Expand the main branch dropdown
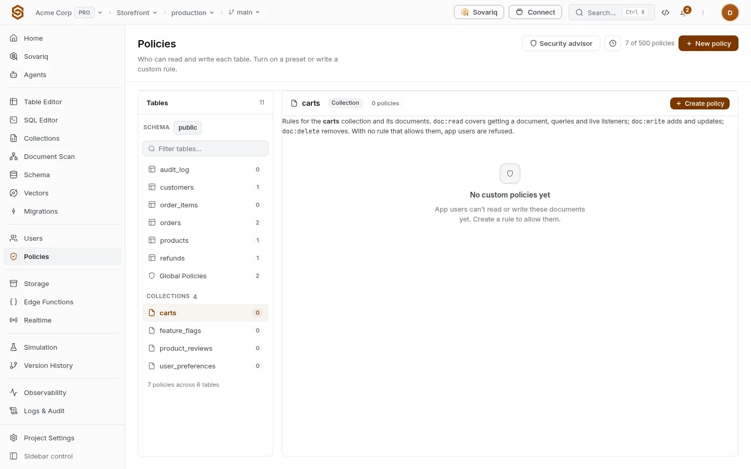 [x=244, y=13]
